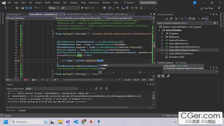The height and width of the screenshot is (126, 224).
Task: Click Switch Views icon in Solution Explorer
Action: (x=171, y=19)
